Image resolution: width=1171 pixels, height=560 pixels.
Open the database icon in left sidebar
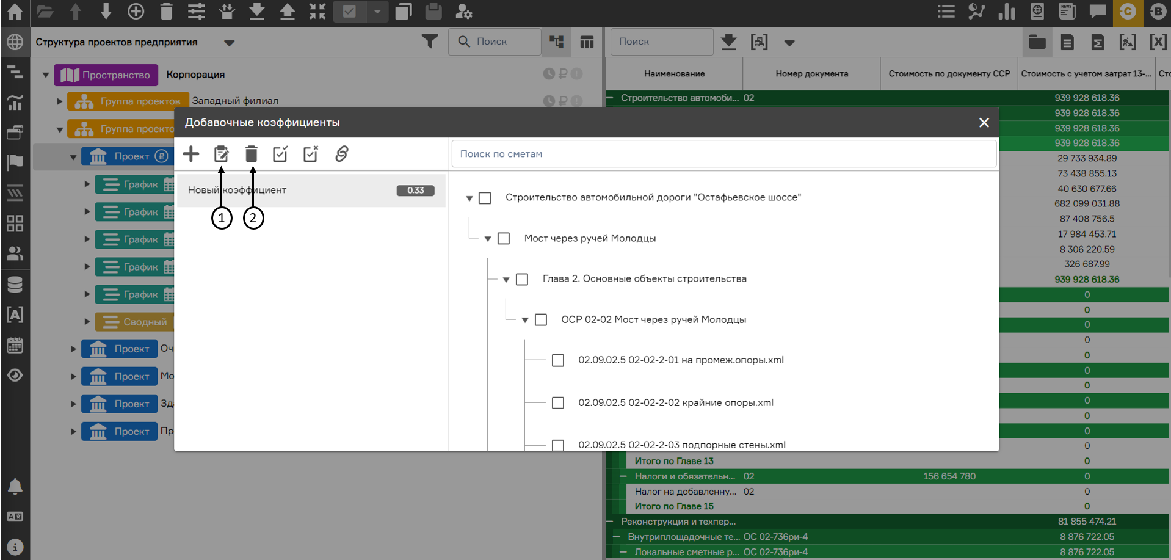pyautogui.click(x=15, y=285)
